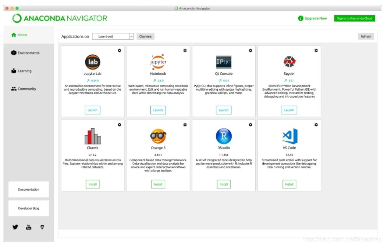Open the Developer Blog button
The width and height of the screenshot is (384, 246).
(x=29, y=208)
